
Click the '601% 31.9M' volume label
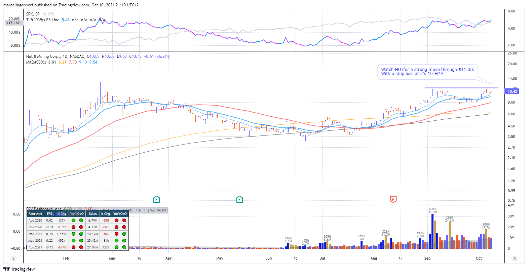click(x=432, y=210)
